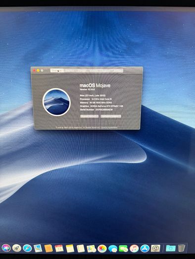The image size is (195, 259).
Task: Open the blue Downloads folder in dock
Action: 171,248
